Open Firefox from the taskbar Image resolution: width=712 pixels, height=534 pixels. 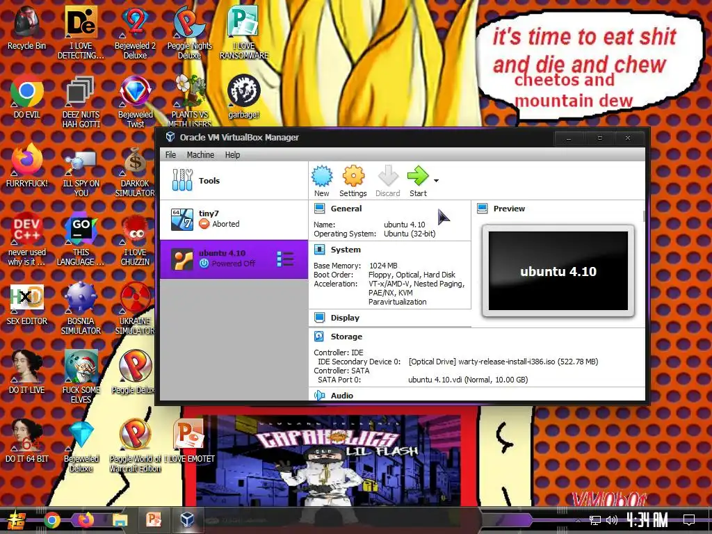click(86, 519)
